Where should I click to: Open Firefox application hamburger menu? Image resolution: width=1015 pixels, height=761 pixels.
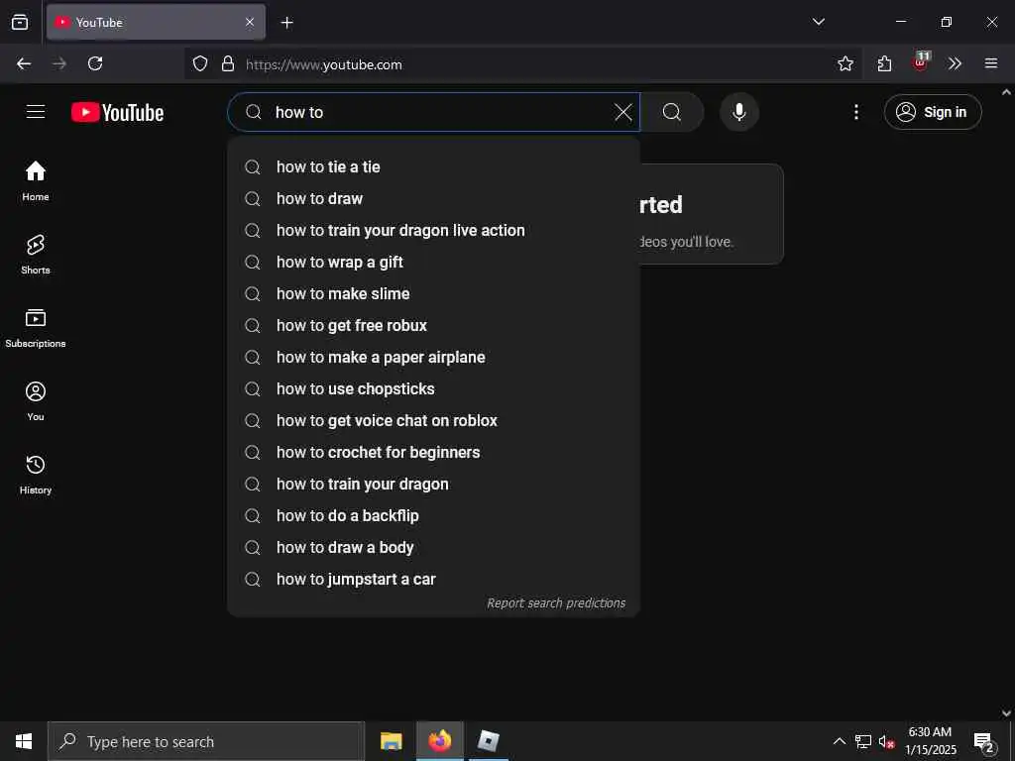tap(991, 63)
